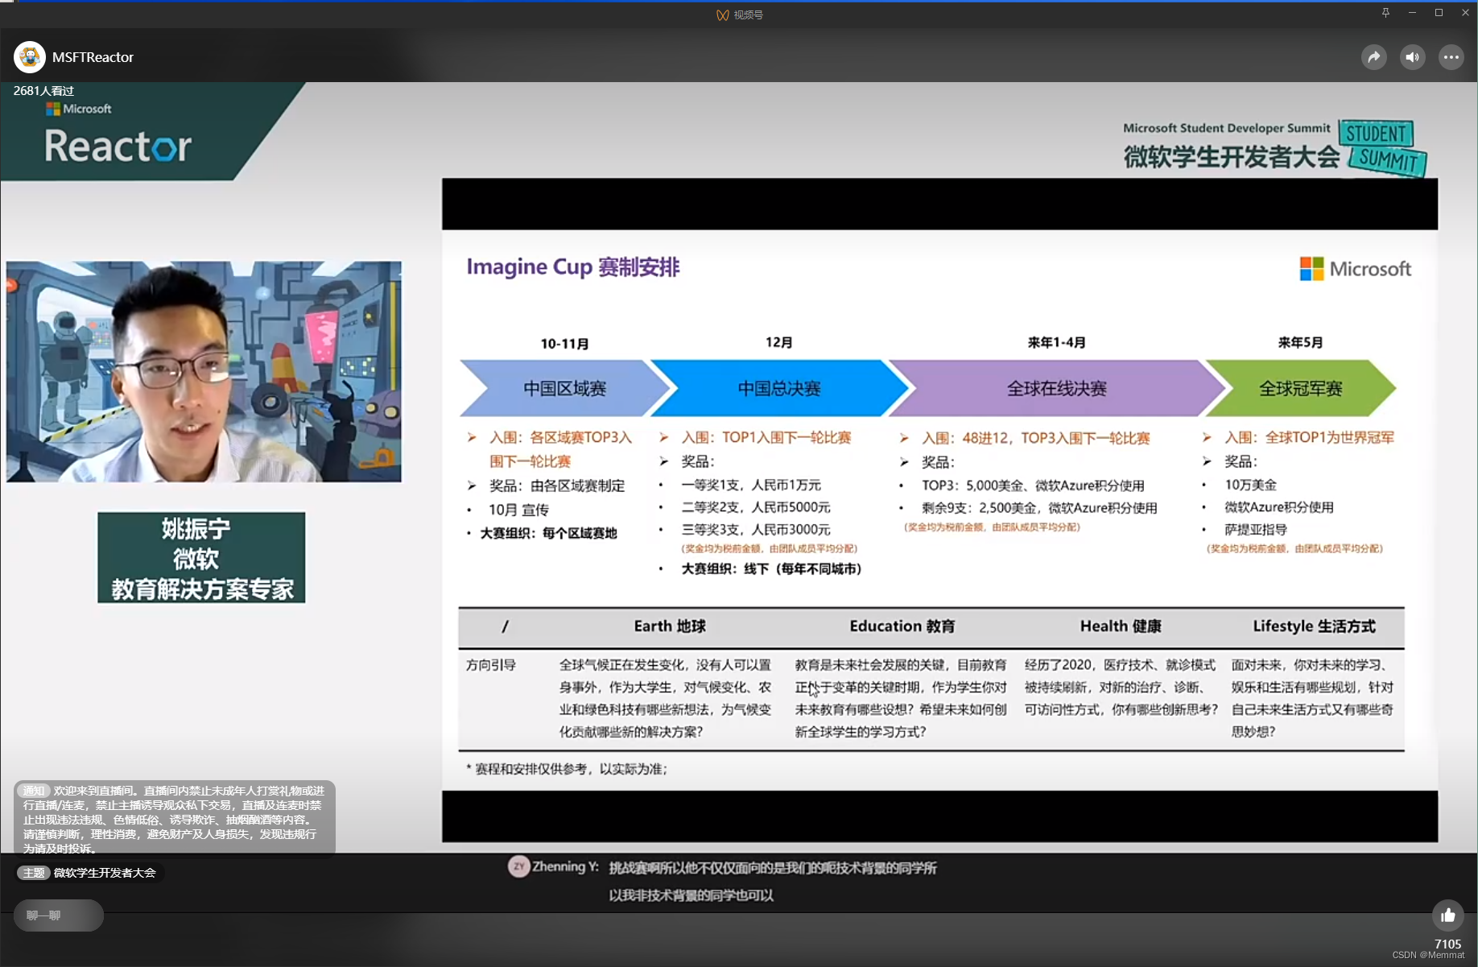Click the 中国区域赛 stage arrow

564,388
